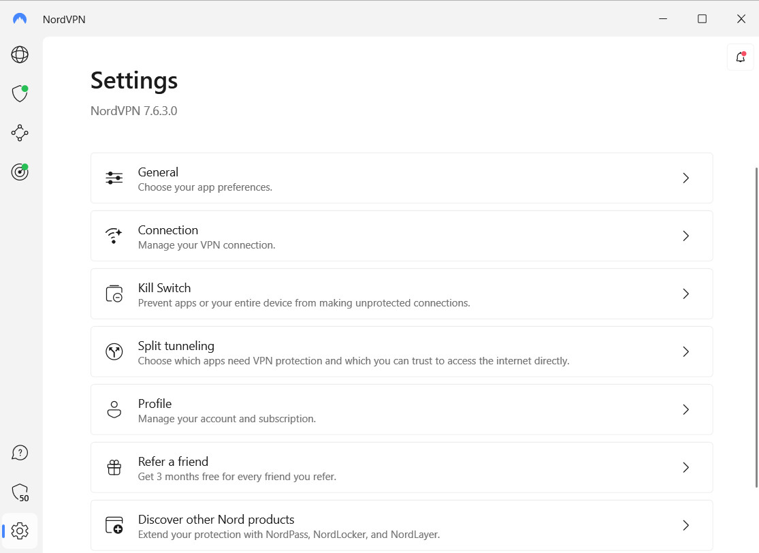Click the Kill Switch icon

(x=114, y=294)
